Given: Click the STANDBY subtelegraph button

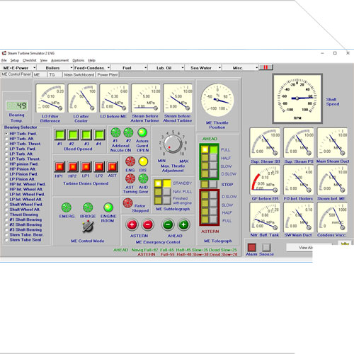Looking at the screenshot, I should pyautogui.click(x=166, y=183).
